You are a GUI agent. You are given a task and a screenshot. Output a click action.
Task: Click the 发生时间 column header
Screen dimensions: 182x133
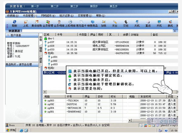(x=153, y=96)
